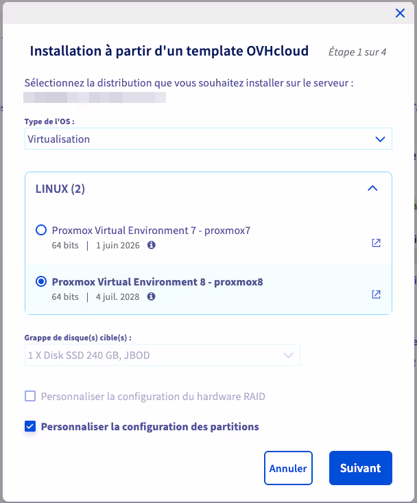Click chevron arrow in the disk group selector

coord(289,355)
